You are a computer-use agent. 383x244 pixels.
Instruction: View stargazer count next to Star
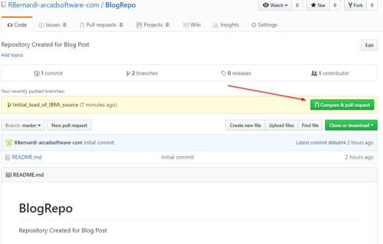[335, 5]
